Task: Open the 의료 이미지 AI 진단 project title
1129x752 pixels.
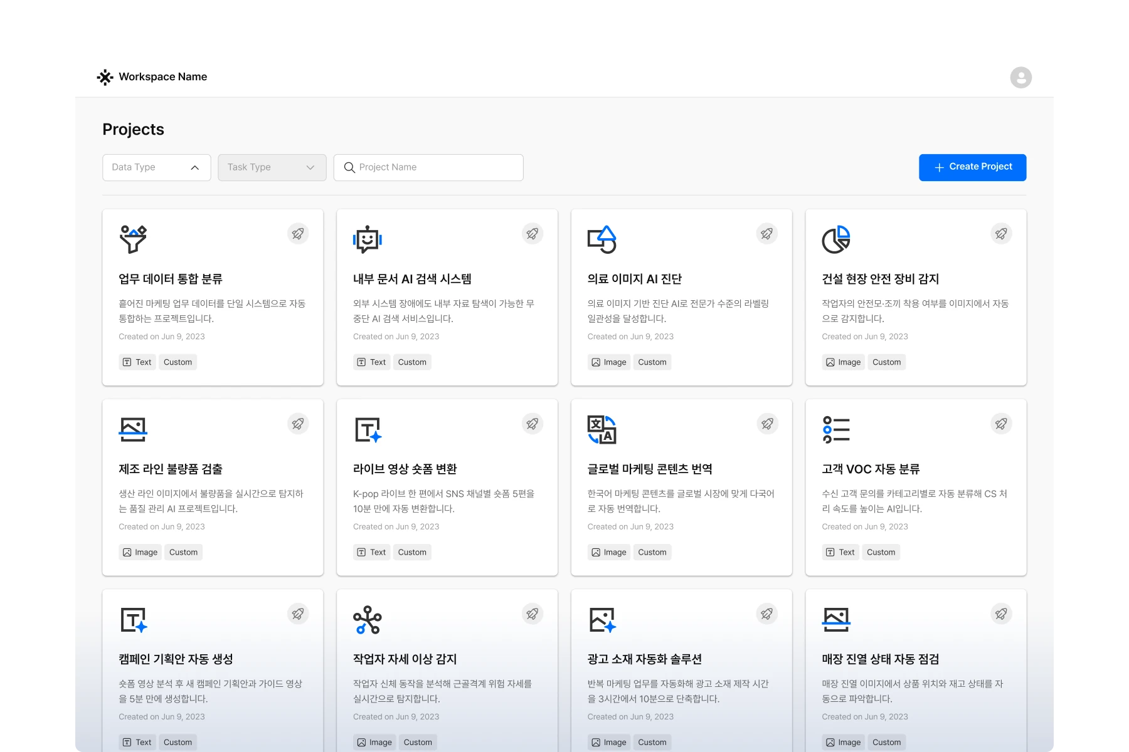Action: 635,279
